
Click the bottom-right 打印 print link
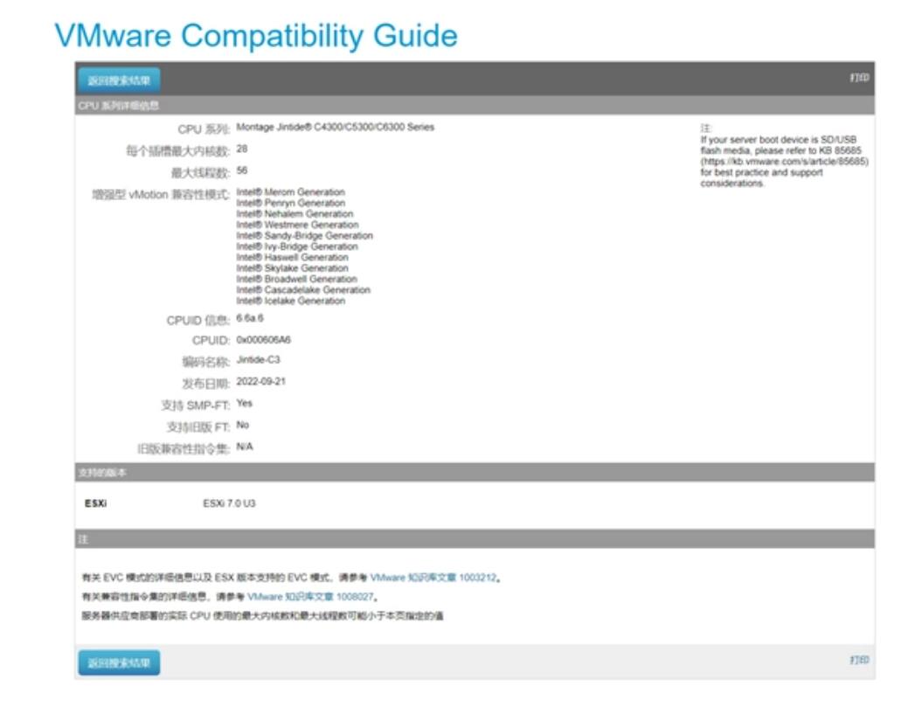click(x=859, y=660)
